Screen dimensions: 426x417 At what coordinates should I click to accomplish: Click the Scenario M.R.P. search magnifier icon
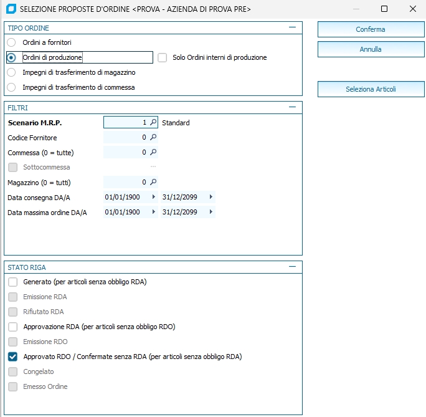coord(153,123)
